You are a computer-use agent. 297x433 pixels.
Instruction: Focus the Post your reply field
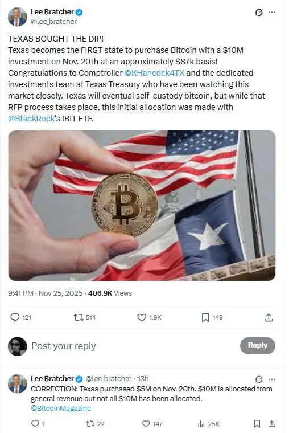coord(133,346)
